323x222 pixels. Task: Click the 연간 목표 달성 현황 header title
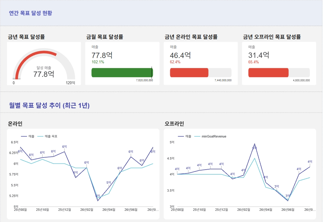pyautogui.click(x=31, y=13)
